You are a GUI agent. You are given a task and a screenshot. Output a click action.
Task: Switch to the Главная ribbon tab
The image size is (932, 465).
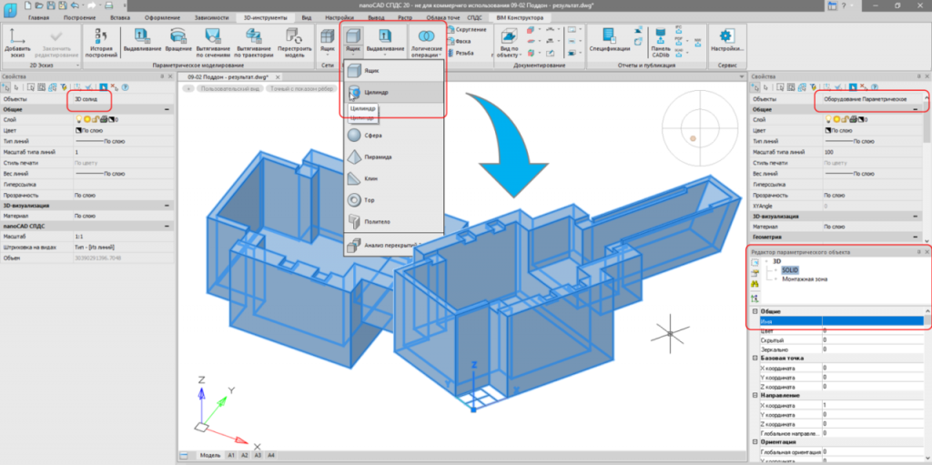click(x=38, y=18)
